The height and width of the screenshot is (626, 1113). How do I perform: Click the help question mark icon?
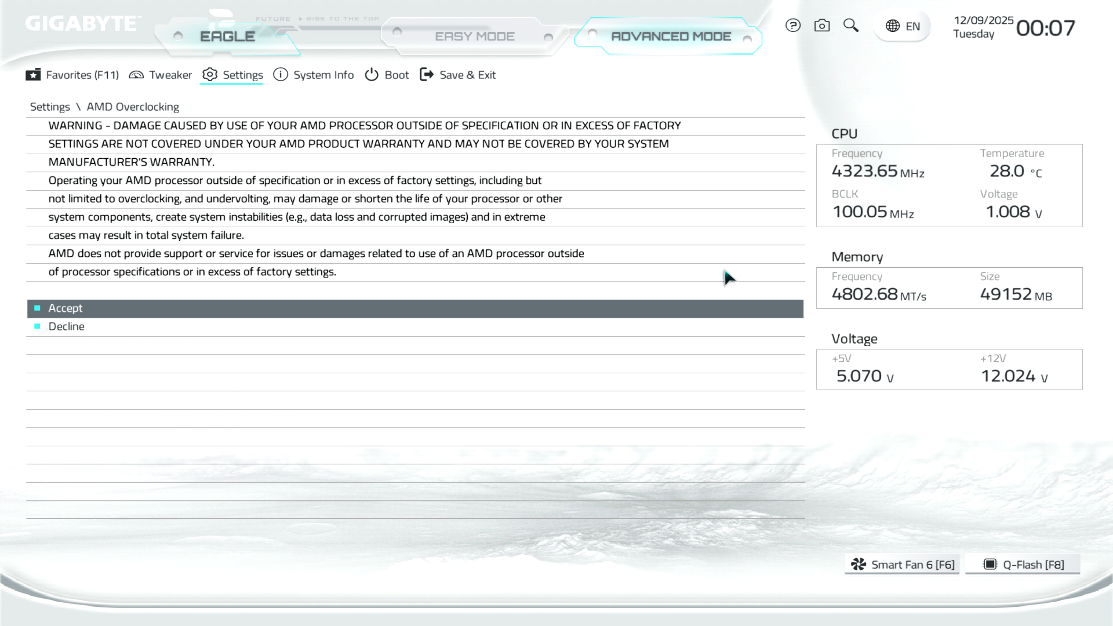pos(792,26)
